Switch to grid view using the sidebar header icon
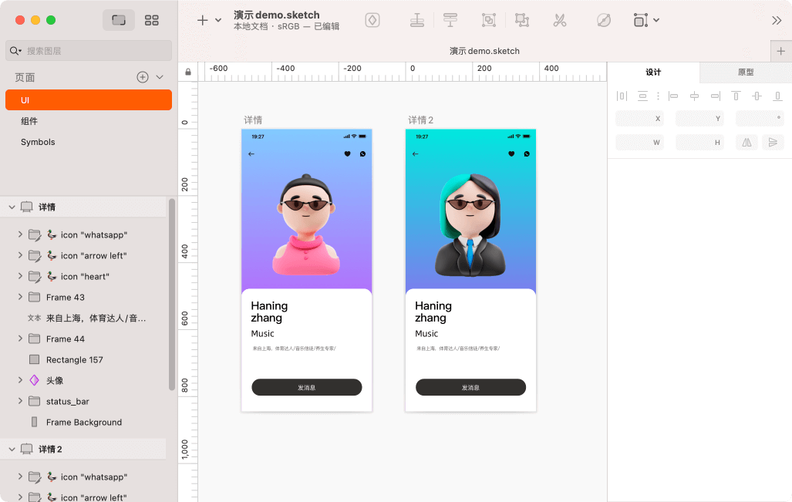This screenshot has width=792, height=502. (151, 20)
